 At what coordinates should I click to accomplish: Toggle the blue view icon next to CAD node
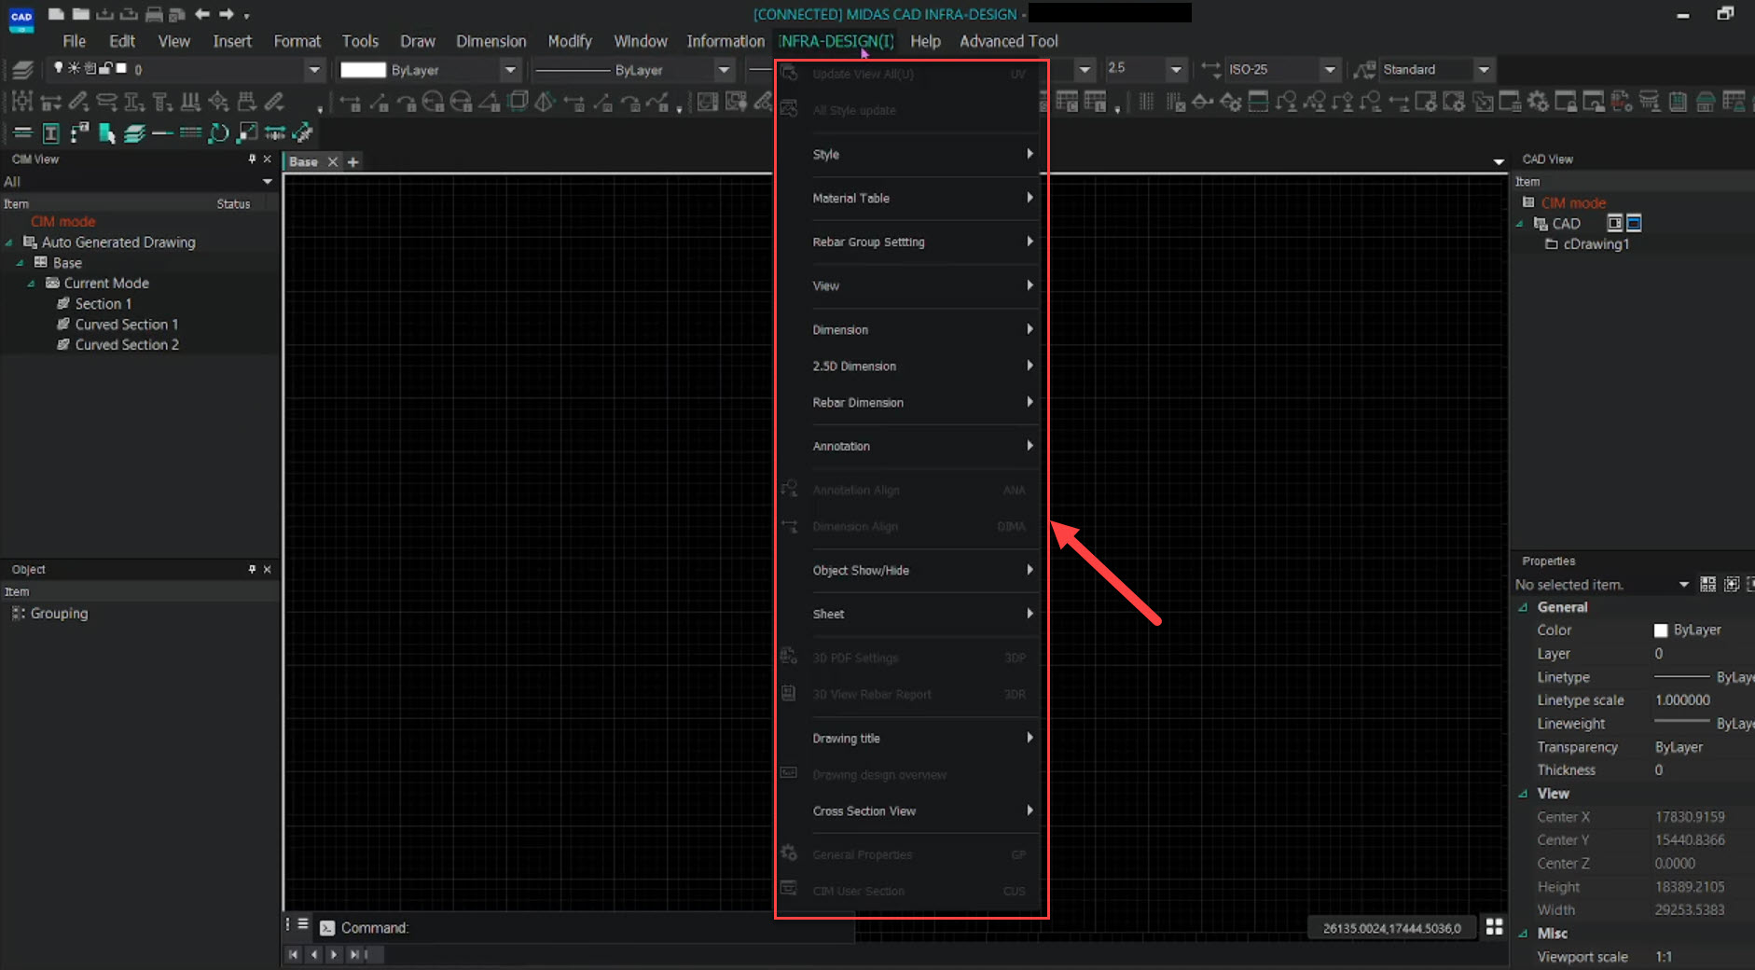tap(1634, 223)
